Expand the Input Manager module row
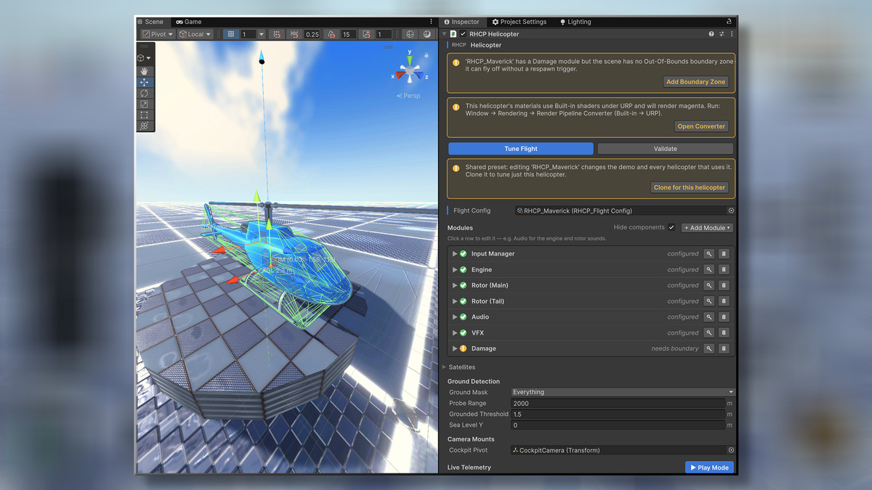This screenshot has width=872, height=490. coord(455,254)
